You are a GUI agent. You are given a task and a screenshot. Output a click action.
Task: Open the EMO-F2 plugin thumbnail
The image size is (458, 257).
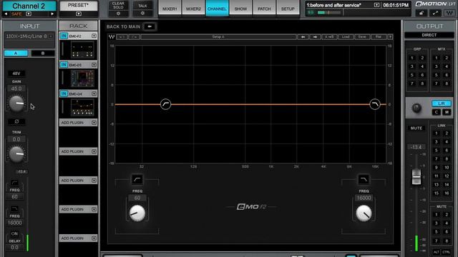(82, 49)
